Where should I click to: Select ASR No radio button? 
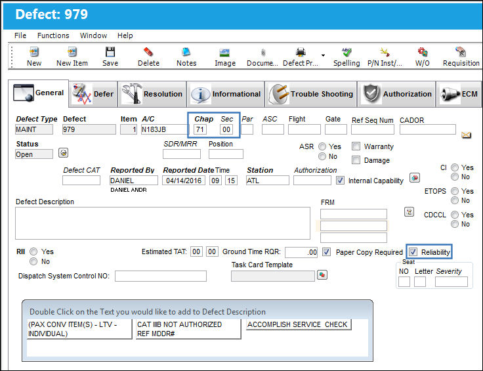[322, 156]
